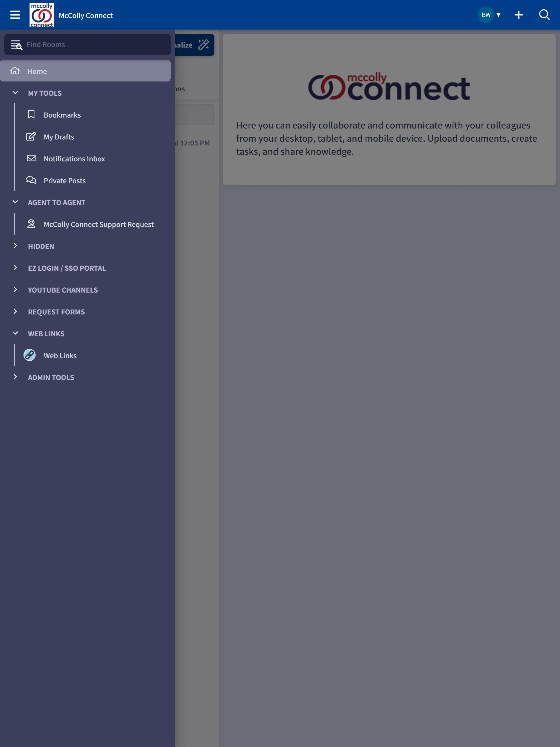Open search with magnifier icon
560x747 pixels.
click(544, 15)
